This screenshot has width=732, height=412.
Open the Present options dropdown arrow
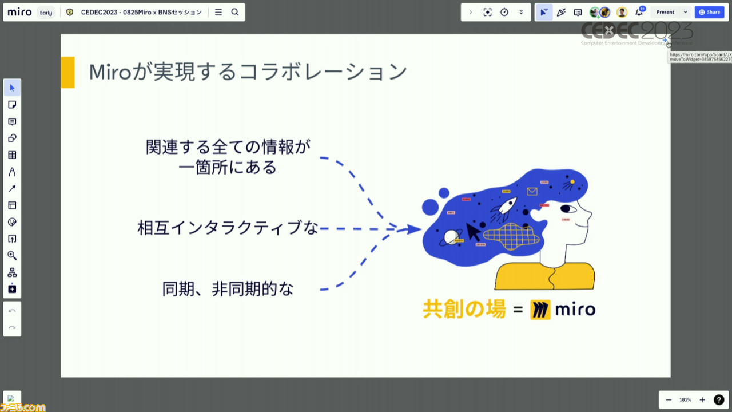click(685, 12)
